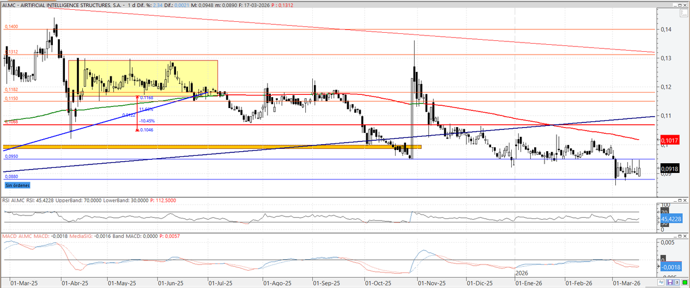The height and width of the screenshot is (288, 690).
Task: Click the small pin window icon beside diskette
Action: [677, 283]
